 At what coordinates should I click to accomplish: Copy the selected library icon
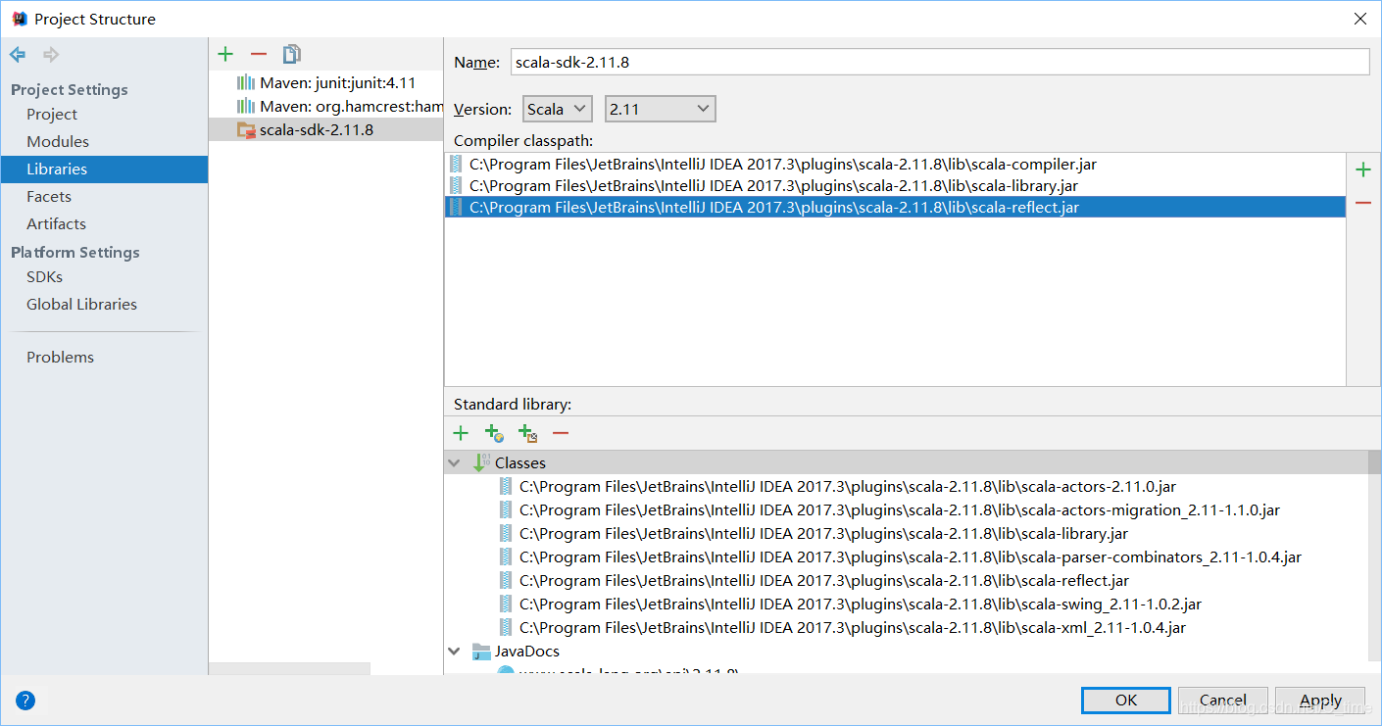[292, 54]
